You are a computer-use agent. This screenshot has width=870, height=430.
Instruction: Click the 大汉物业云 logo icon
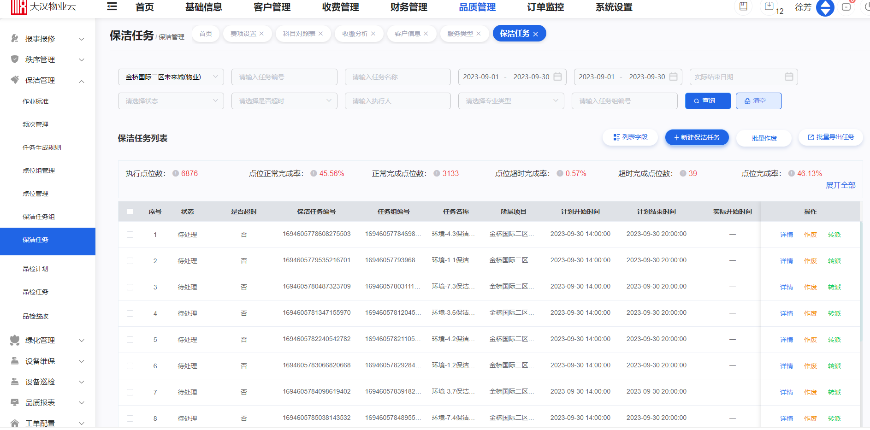[x=19, y=7]
